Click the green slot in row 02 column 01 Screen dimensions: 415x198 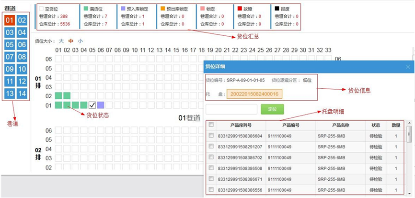[x=59, y=96]
